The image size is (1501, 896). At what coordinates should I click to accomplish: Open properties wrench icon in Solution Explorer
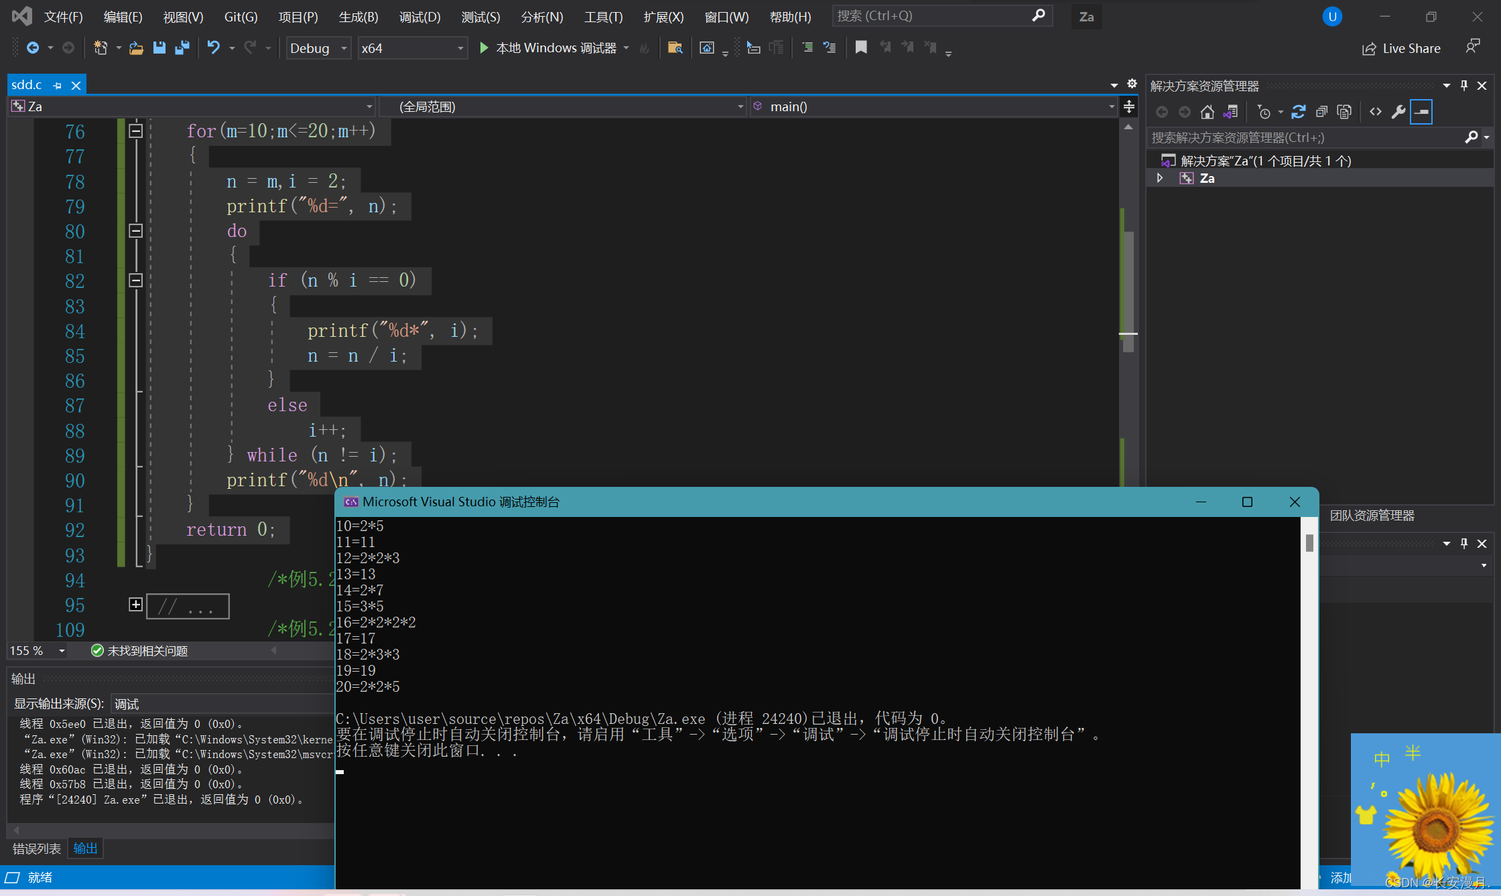1398,112
